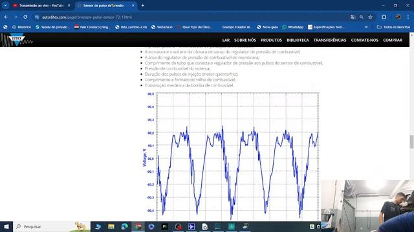
Task: Open the lista_cambio-2.xls bookmark
Action: coord(131,27)
